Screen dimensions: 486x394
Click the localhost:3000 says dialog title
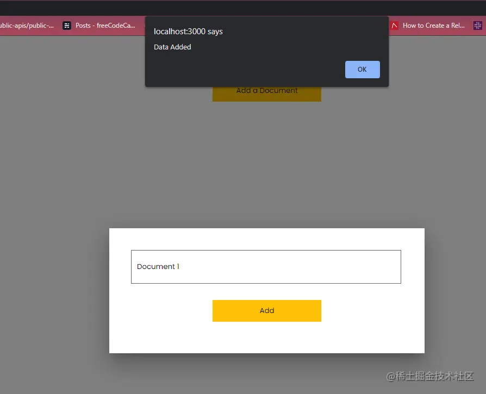click(x=188, y=32)
